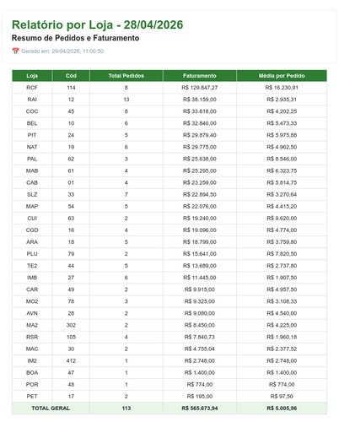Click the TOTAL GERAL label

click(51, 408)
